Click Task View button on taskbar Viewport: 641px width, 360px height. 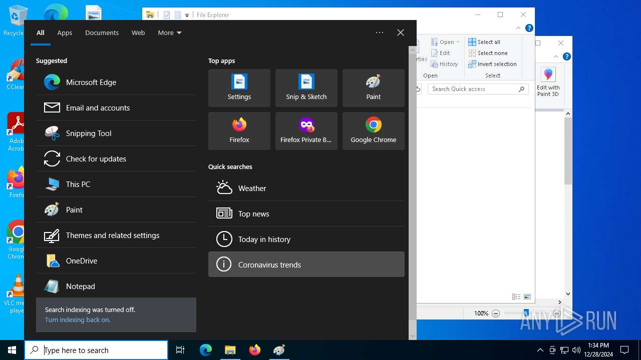(x=180, y=350)
